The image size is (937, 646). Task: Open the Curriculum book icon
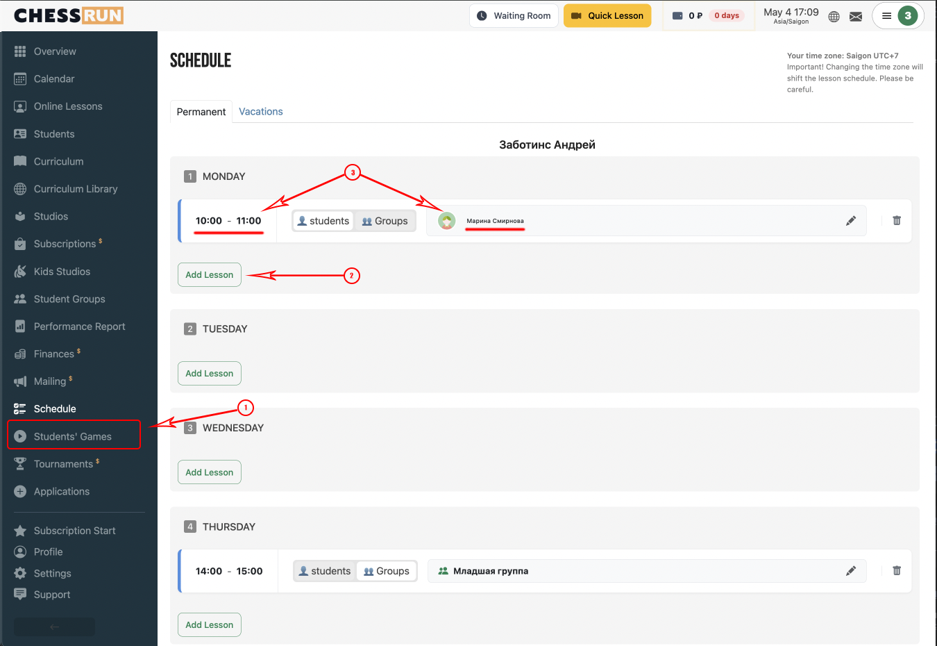point(20,161)
